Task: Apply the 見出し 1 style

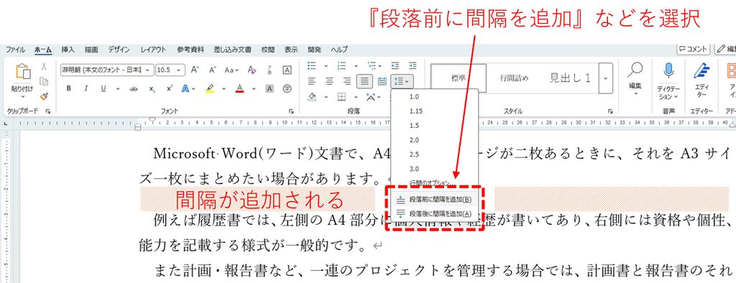Action: 570,78
